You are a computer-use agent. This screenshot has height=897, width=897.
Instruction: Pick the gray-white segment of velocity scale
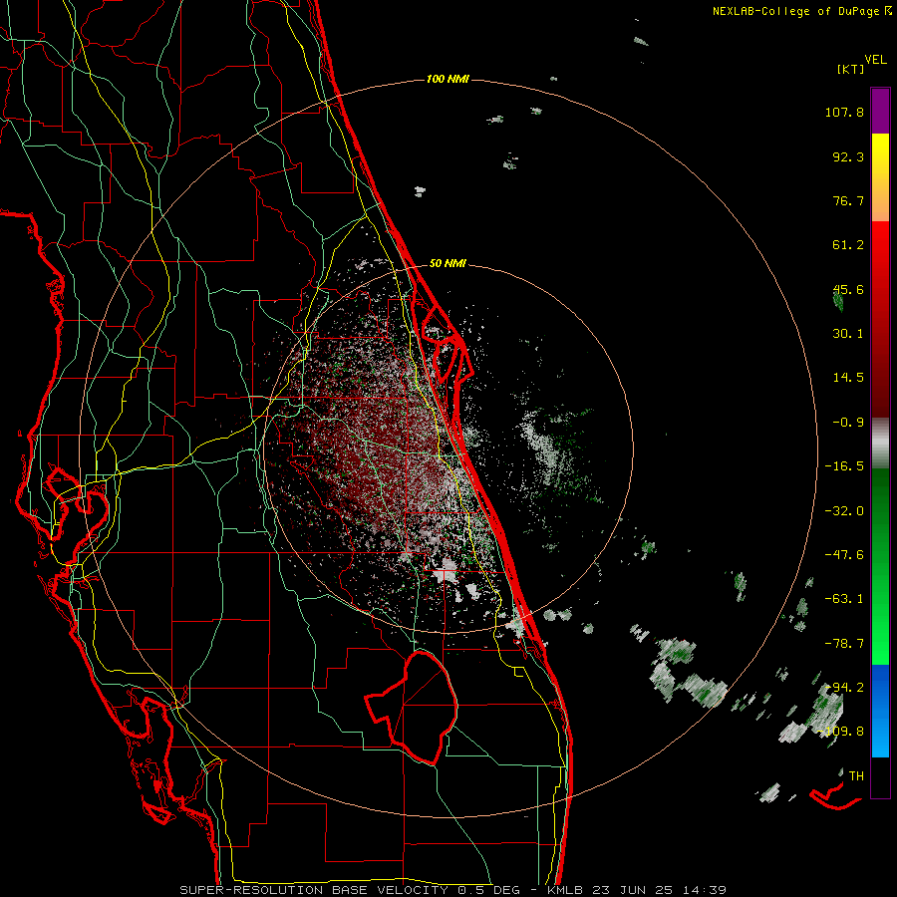[880, 444]
